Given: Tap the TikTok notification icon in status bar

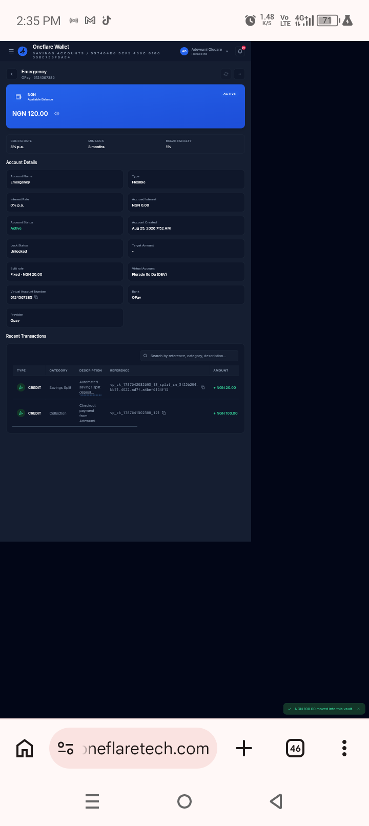Looking at the screenshot, I should (x=107, y=20).
